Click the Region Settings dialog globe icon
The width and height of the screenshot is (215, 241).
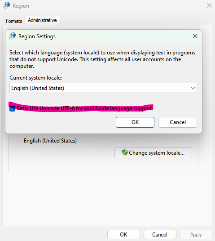pos(13,36)
